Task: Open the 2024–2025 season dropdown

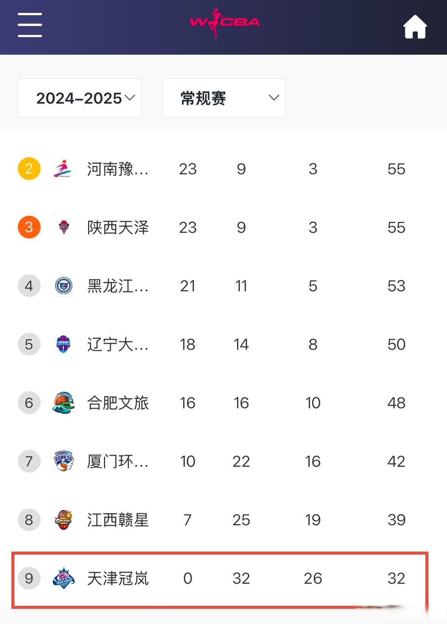Action: pyautogui.click(x=80, y=98)
